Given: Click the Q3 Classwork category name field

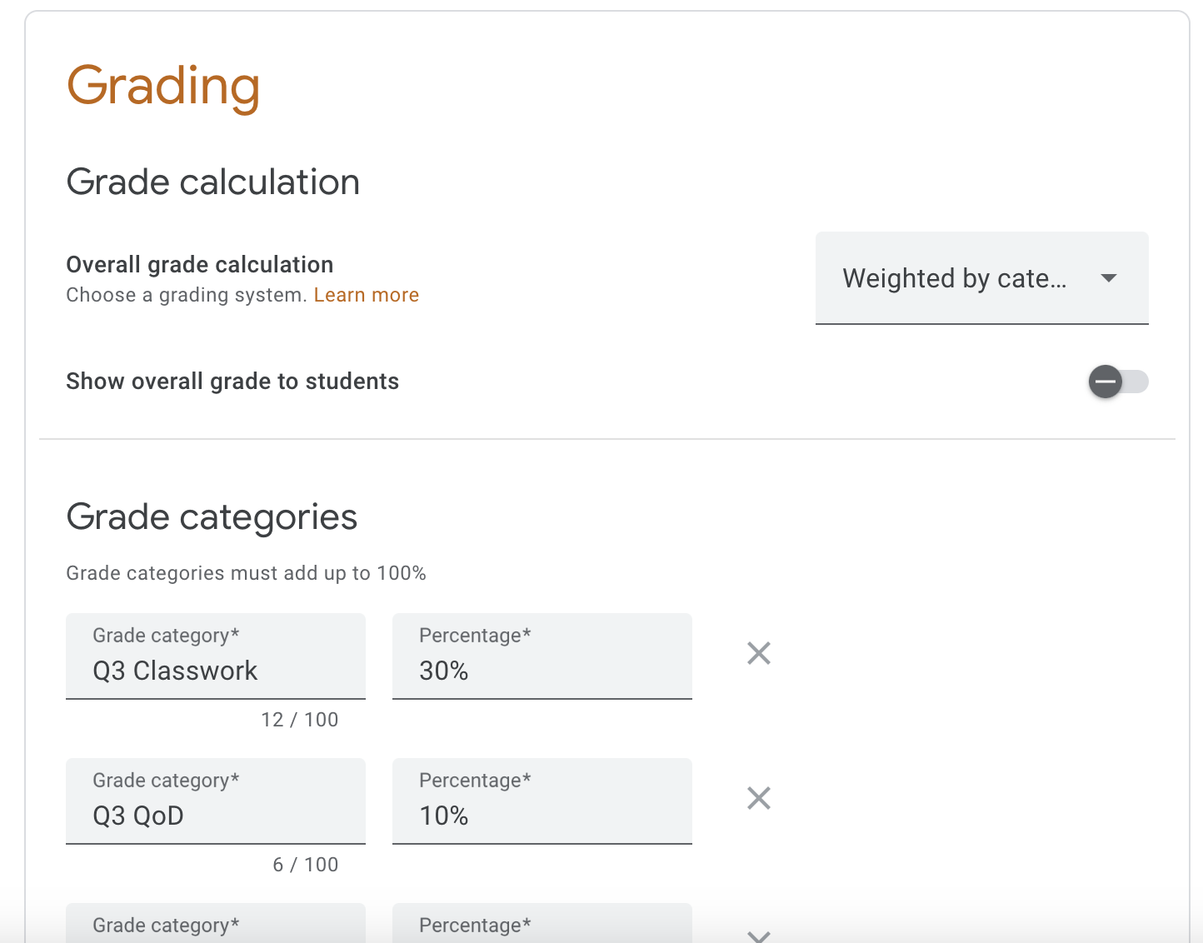Looking at the screenshot, I should [x=215, y=671].
